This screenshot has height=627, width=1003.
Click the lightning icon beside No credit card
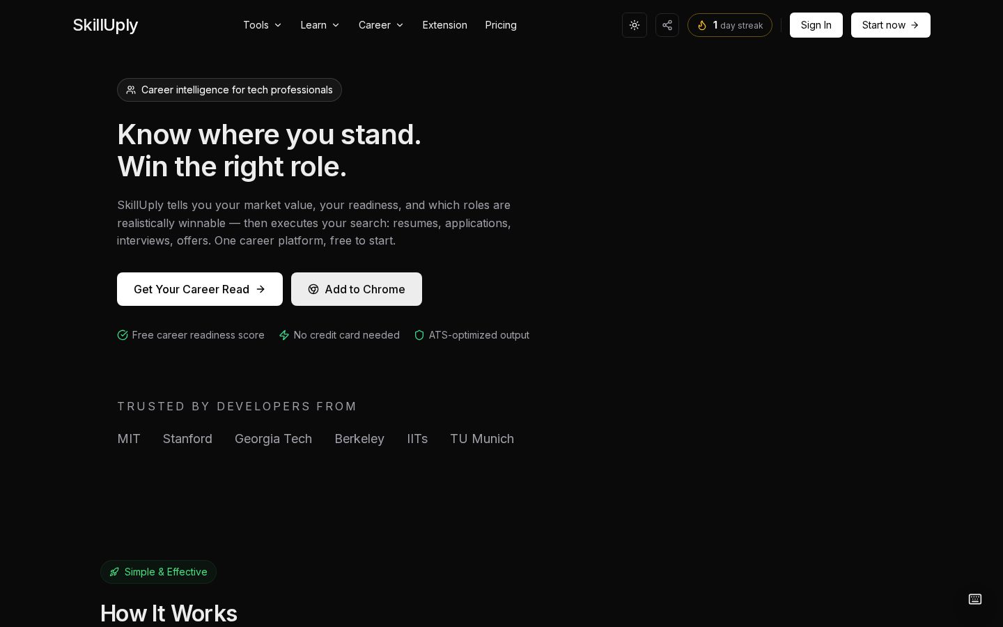(284, 335)
